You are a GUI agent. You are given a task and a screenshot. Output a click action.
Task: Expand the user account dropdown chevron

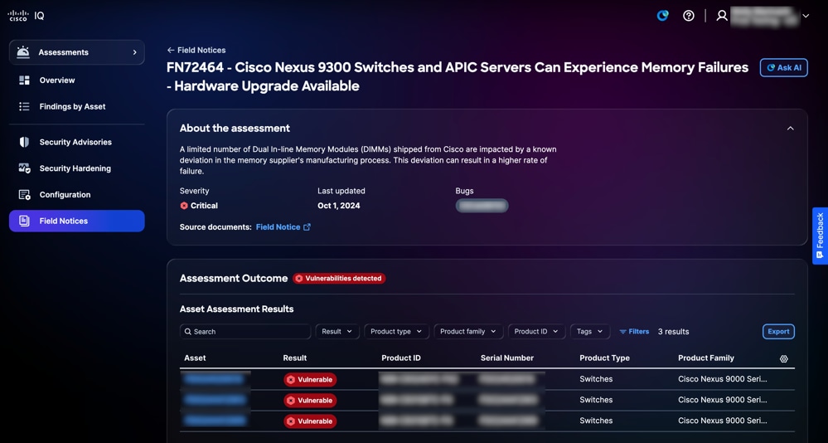click(806, 16)
